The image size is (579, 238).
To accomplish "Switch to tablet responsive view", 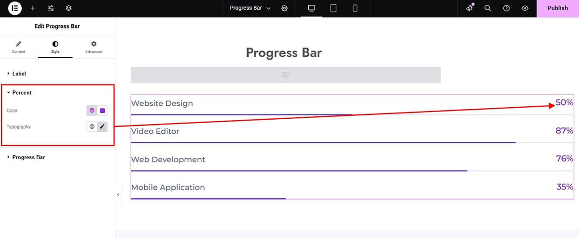I will (x=333, y=8).
